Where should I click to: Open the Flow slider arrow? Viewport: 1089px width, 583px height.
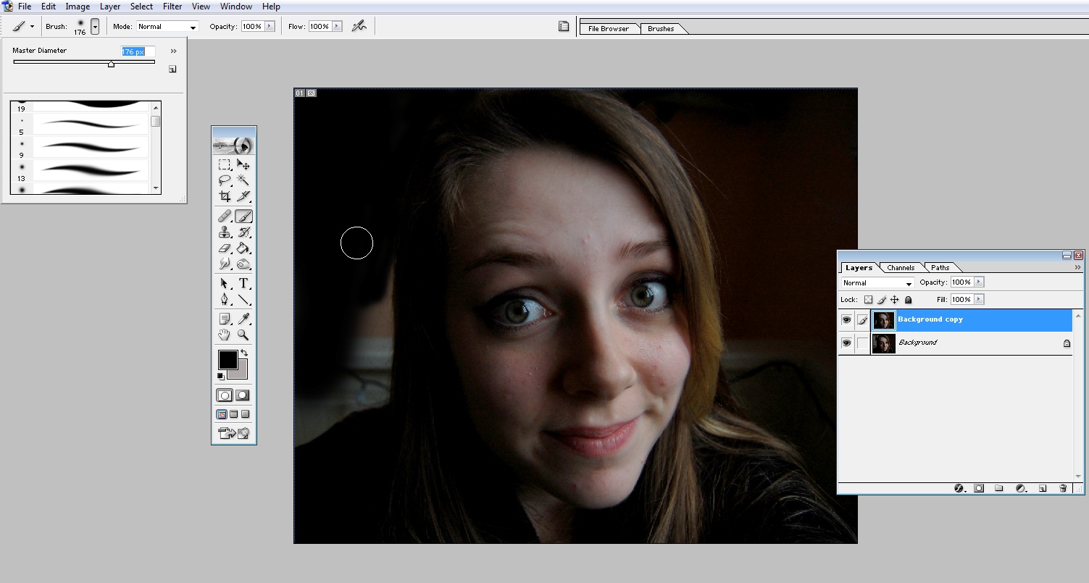pos(335,26)
